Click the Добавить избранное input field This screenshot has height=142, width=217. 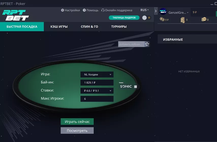point(131,44)
